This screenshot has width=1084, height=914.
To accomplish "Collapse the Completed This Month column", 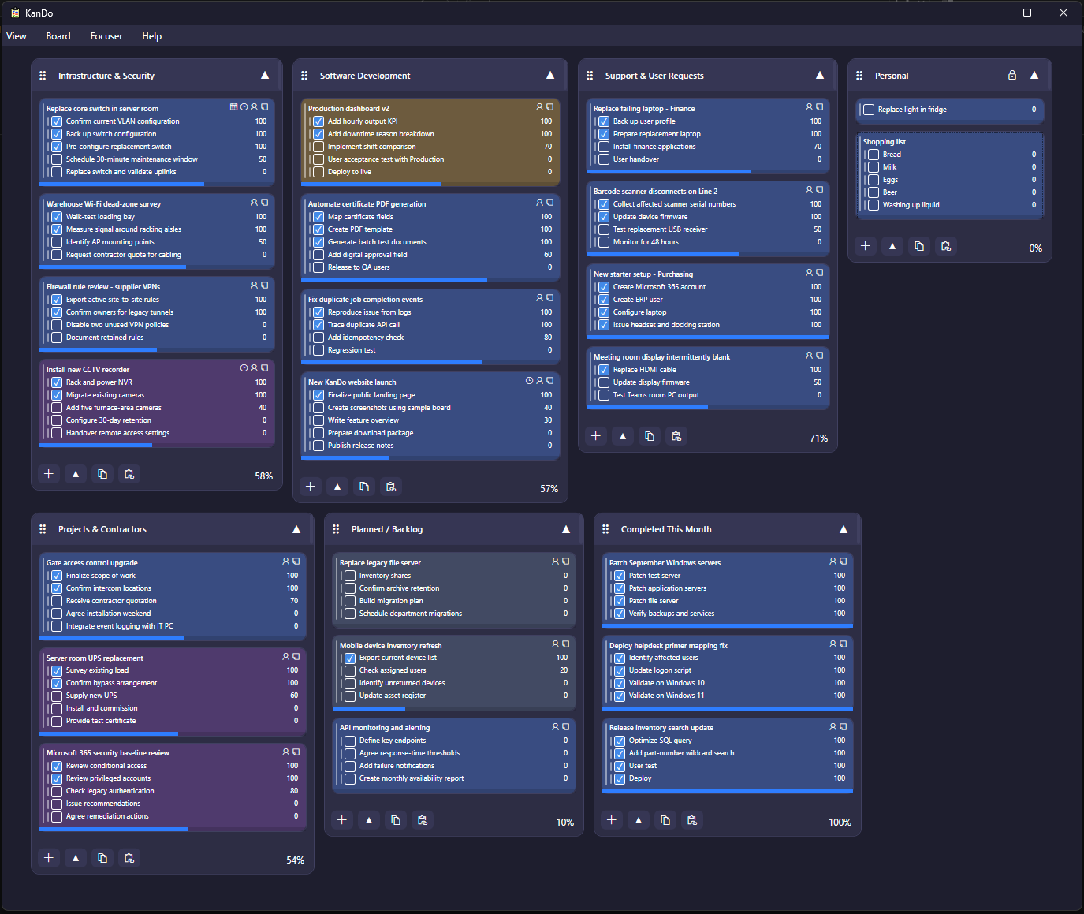I will tap(844, 529).
